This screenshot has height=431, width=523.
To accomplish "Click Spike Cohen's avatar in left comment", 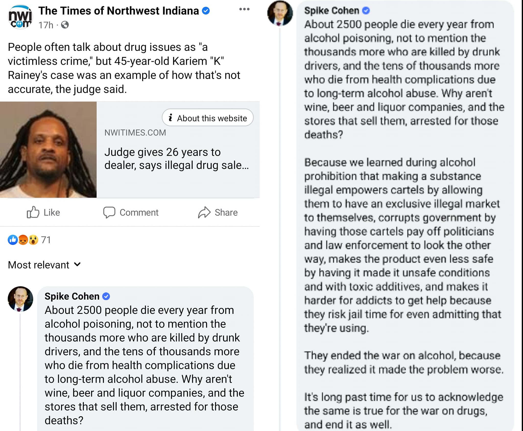I will tap(20, 299).
